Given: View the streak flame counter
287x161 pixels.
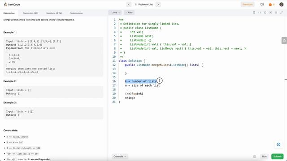Looking at the screenshot, I should pyautogui.click(x=272, y=4).
